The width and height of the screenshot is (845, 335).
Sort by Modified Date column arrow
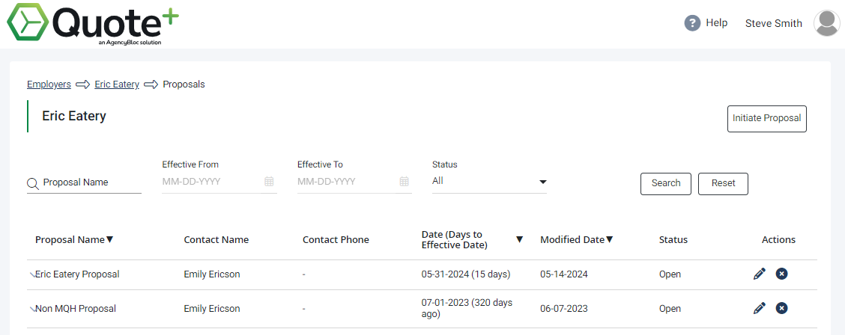610,240
